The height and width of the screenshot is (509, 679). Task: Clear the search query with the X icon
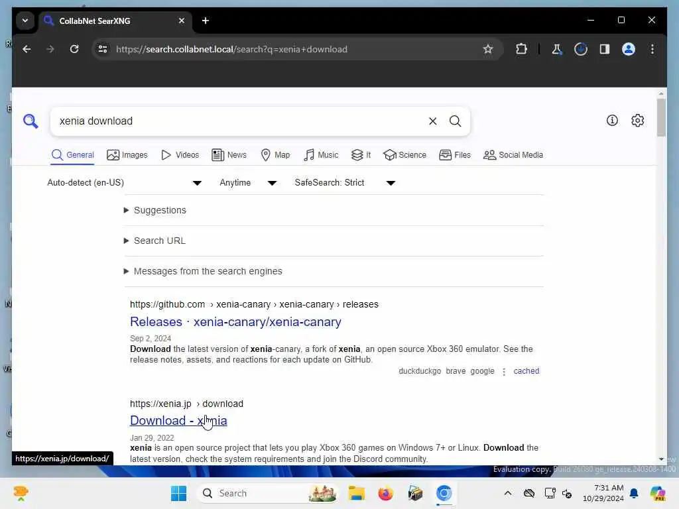(x=432, y=121)
